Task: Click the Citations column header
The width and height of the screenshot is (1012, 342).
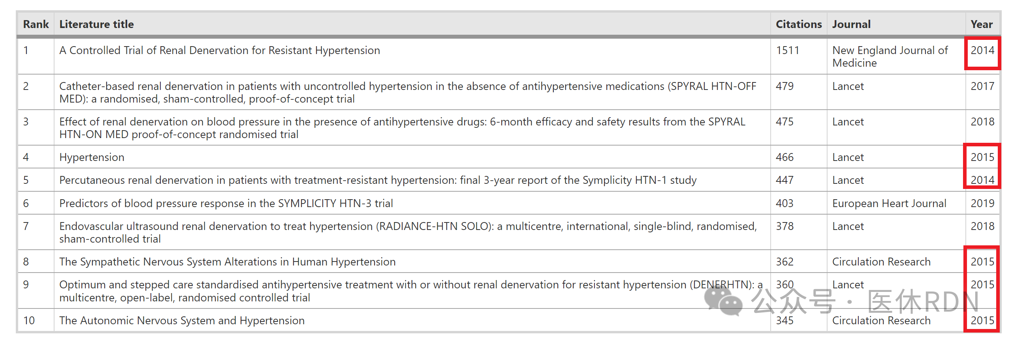Action: point(799,24)
